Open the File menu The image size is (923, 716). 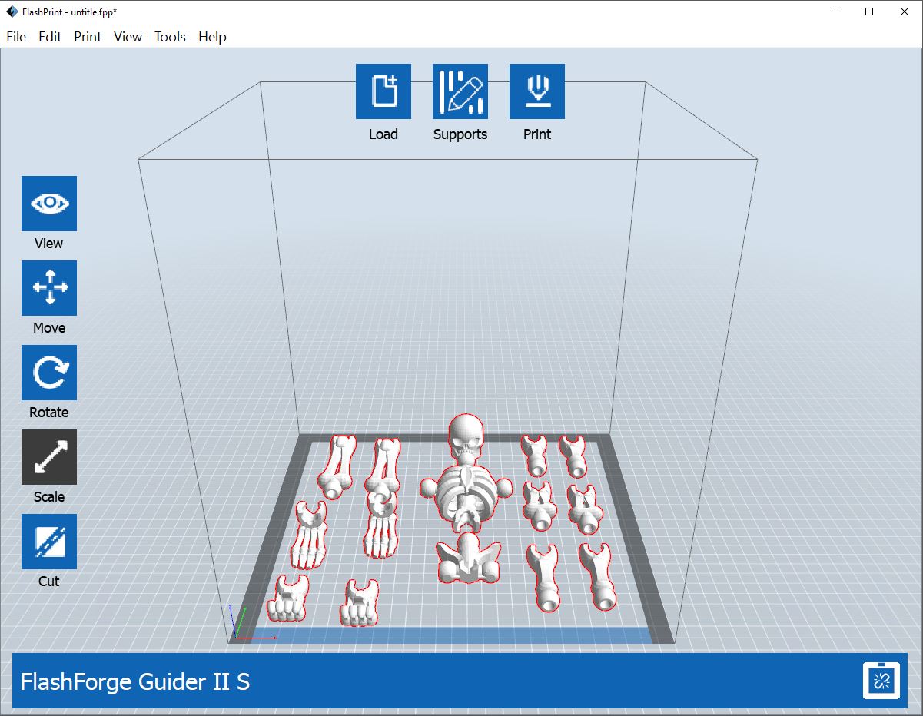(x=16, y=37)
